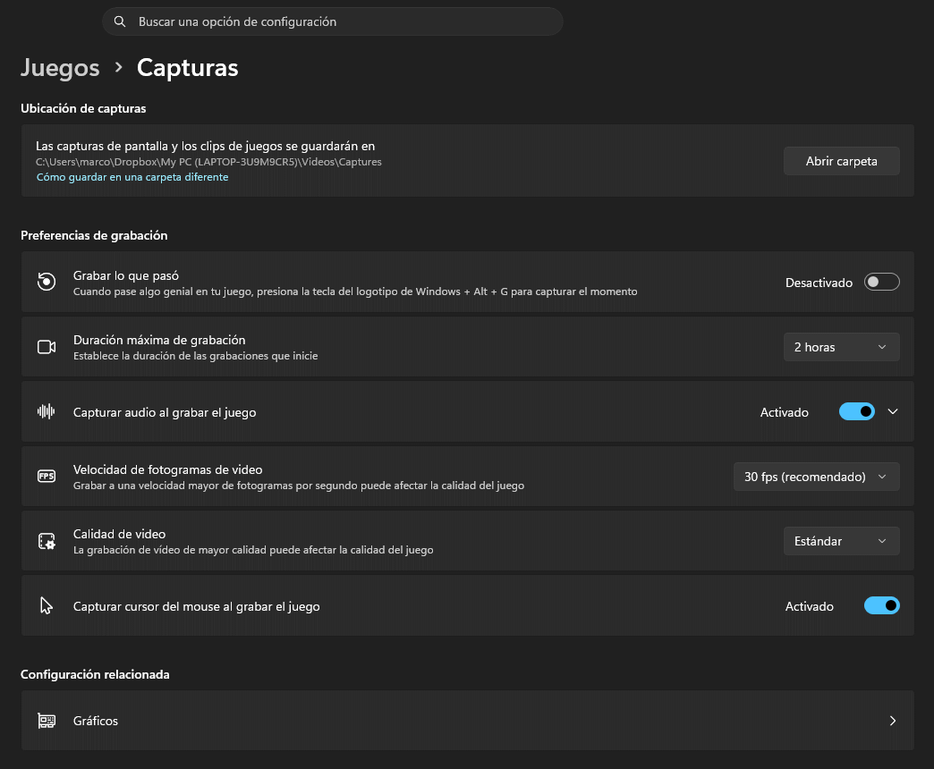Viewport: 934px width, 769px height.
Task: Click the search magnifier icon
Action: click(120, 21)
